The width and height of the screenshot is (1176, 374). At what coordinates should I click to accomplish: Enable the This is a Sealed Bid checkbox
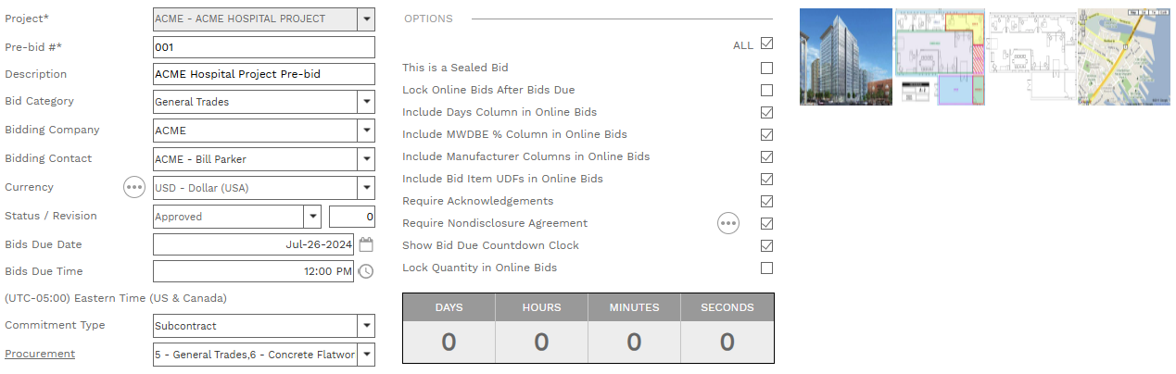coord(766,69)
